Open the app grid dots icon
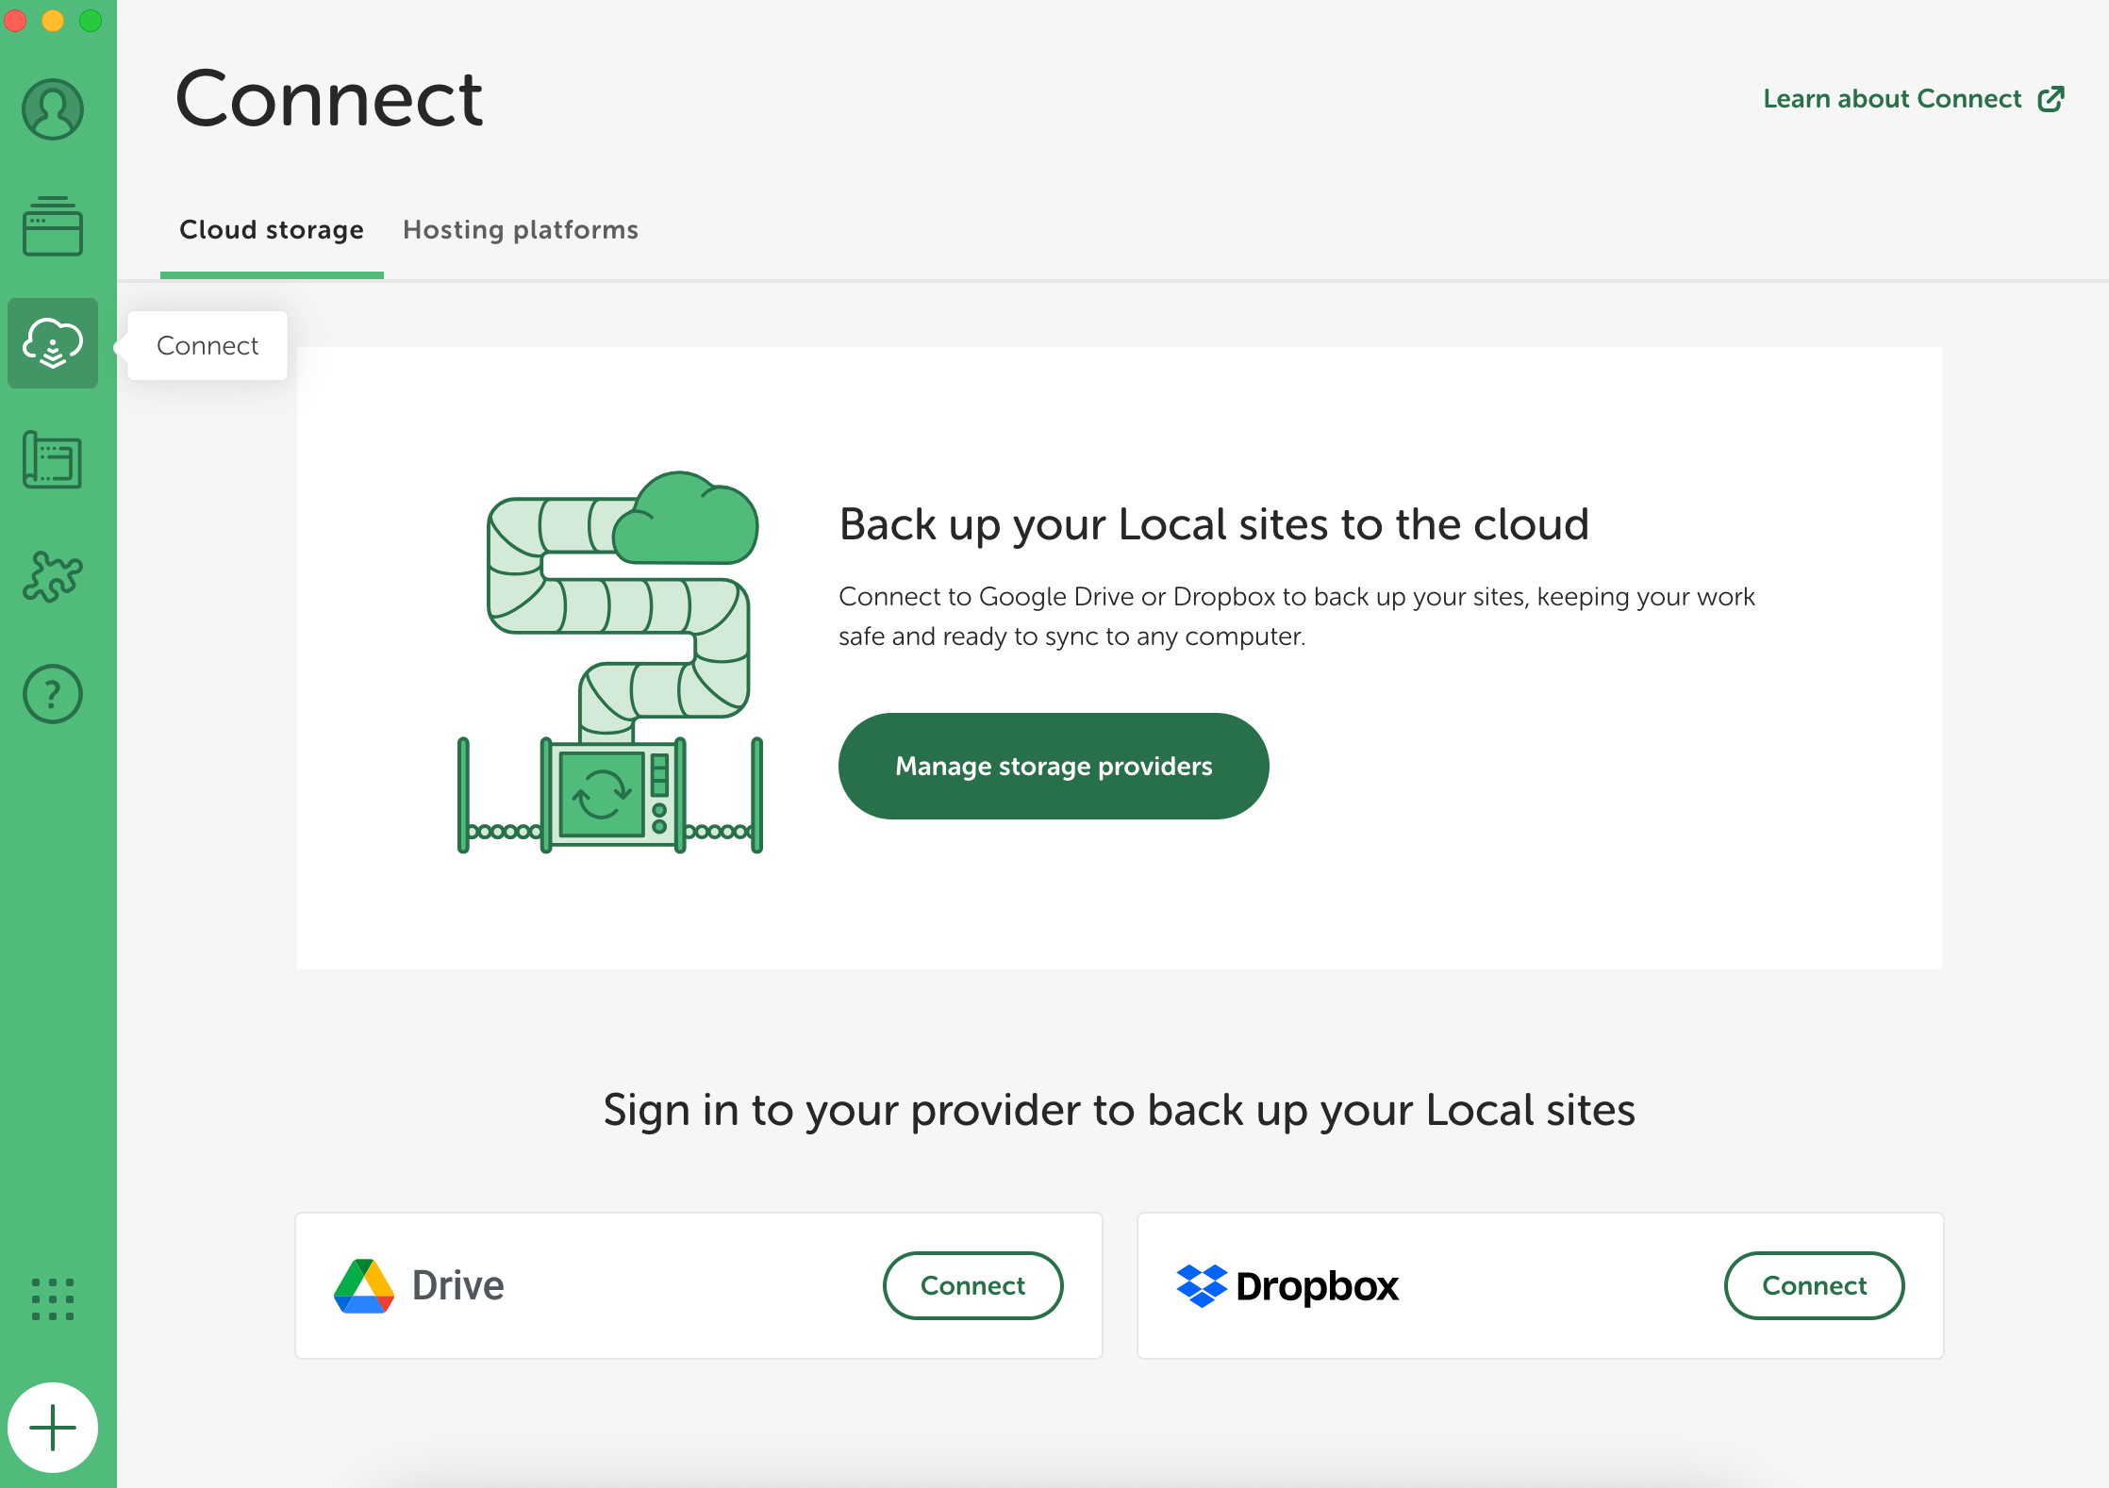 coord(53,1299)
